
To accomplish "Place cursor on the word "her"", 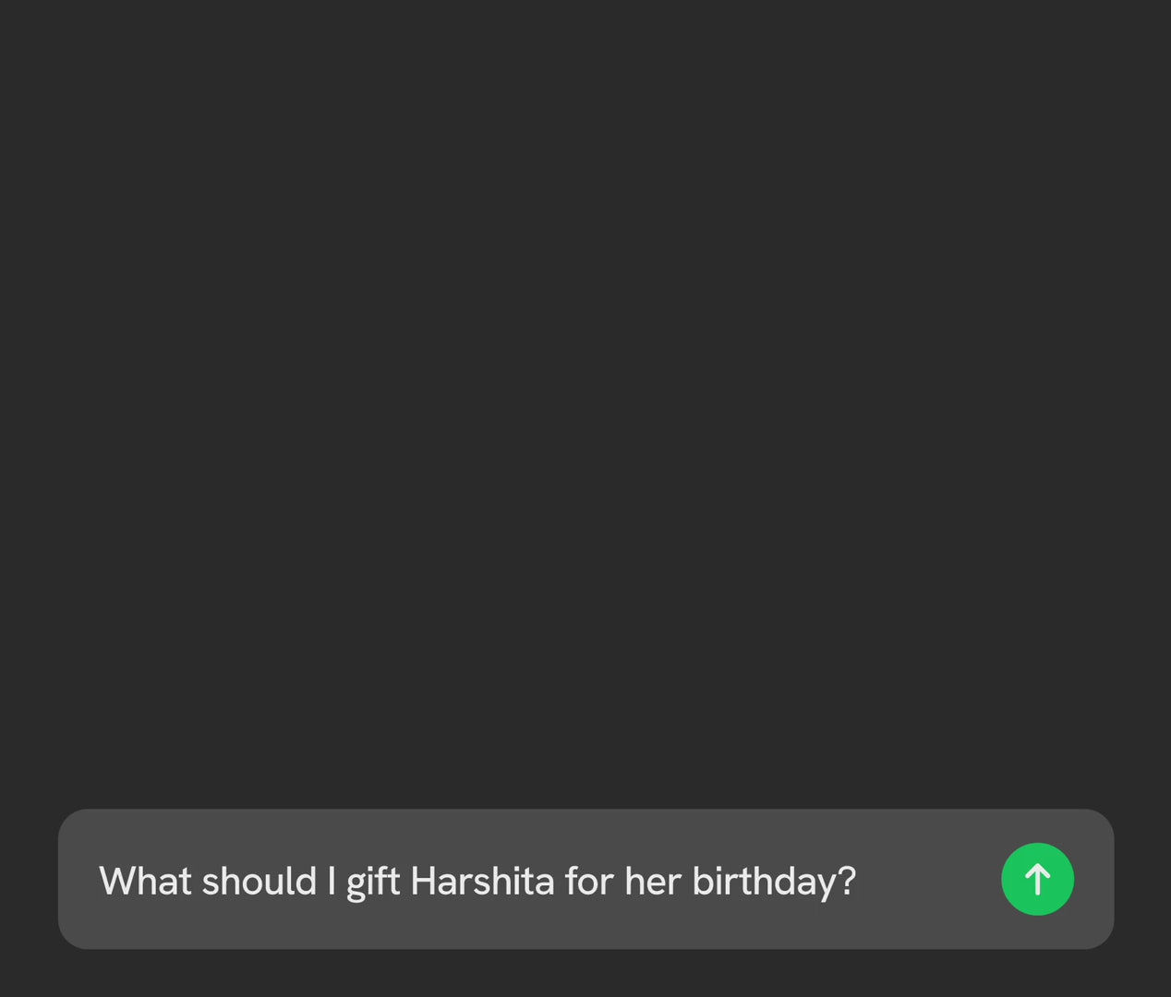I will pos(653,881).
